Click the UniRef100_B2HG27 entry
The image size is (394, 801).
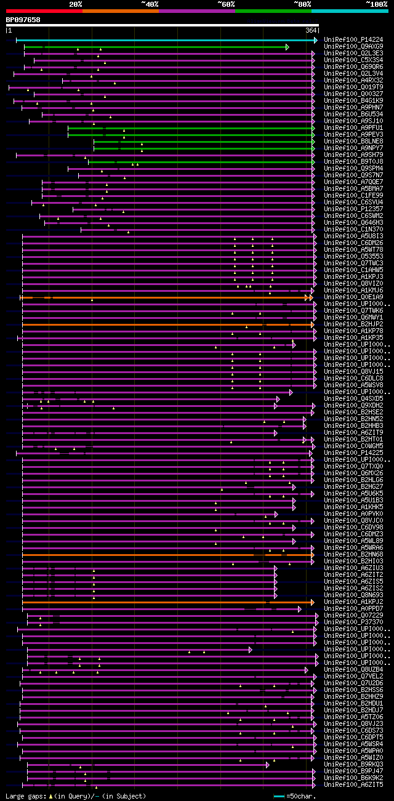(x=353, y=487)
